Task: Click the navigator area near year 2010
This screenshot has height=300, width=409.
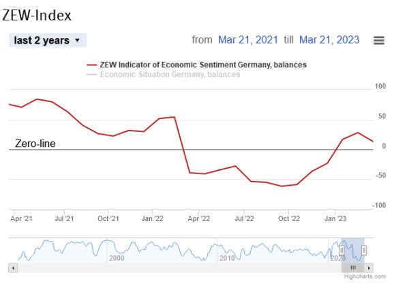Action: (226, 250)
